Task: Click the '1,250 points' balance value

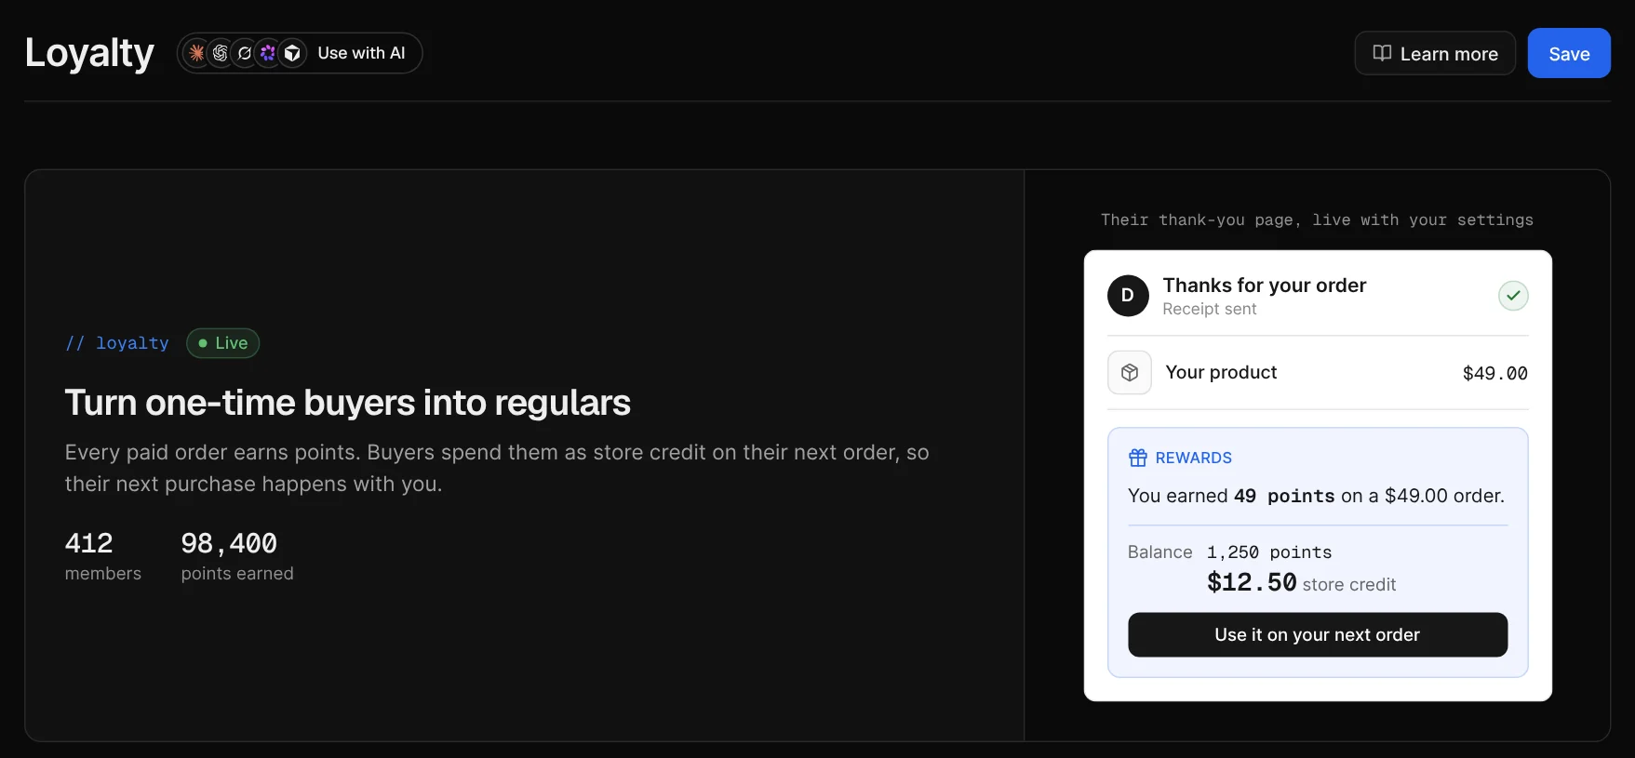Action: (1269, 552)
